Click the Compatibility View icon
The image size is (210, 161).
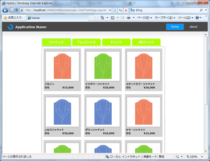click(x=115, y=10)
